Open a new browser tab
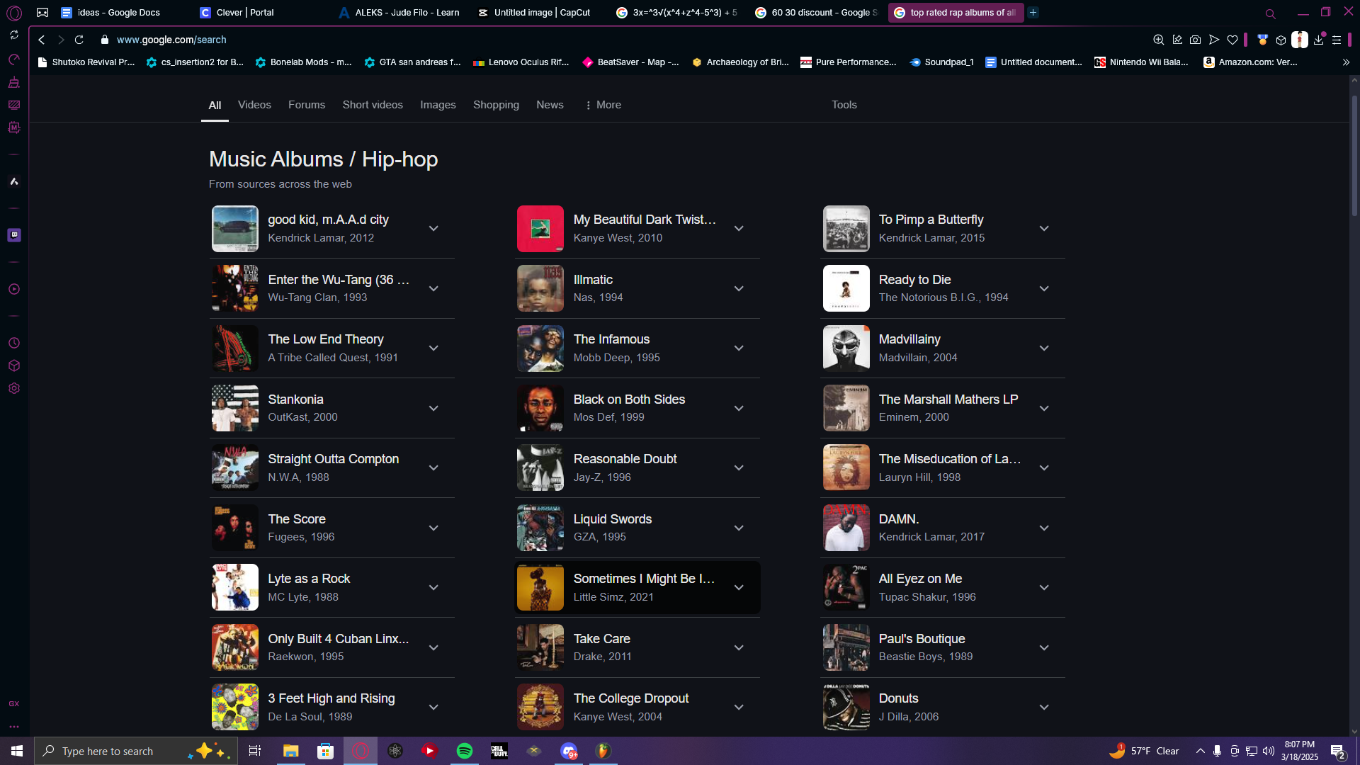Screen dimensions: 1360x765 1033,13
